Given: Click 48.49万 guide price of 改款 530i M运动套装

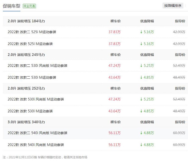Looking at the screenshot, I should pyautogui.click(x=179, y=111).
